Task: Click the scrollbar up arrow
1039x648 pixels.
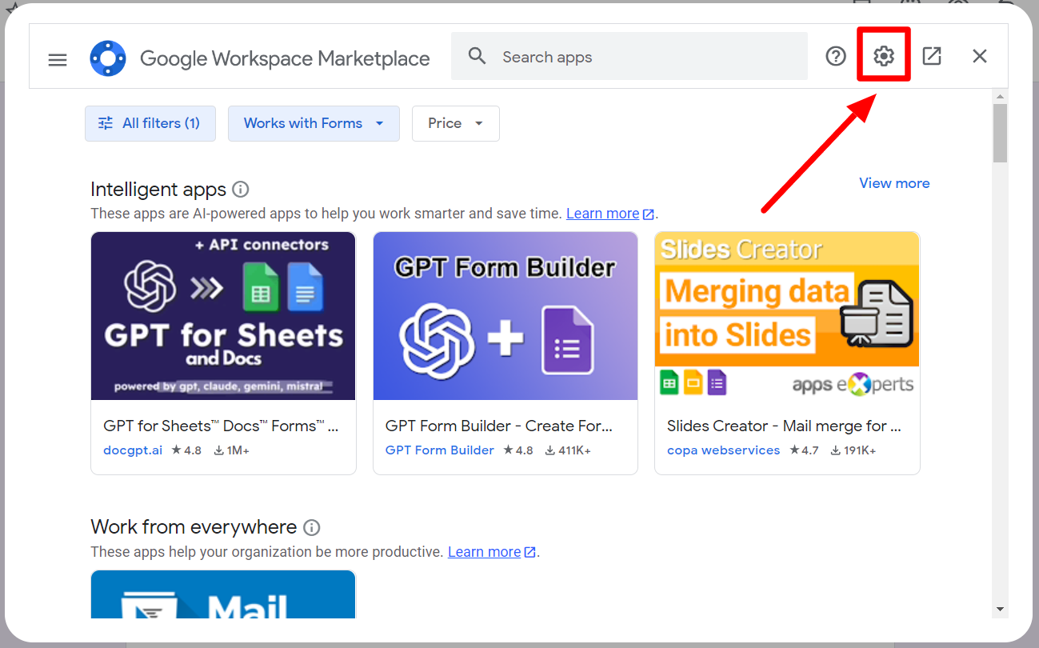Action: point(1000,96)
